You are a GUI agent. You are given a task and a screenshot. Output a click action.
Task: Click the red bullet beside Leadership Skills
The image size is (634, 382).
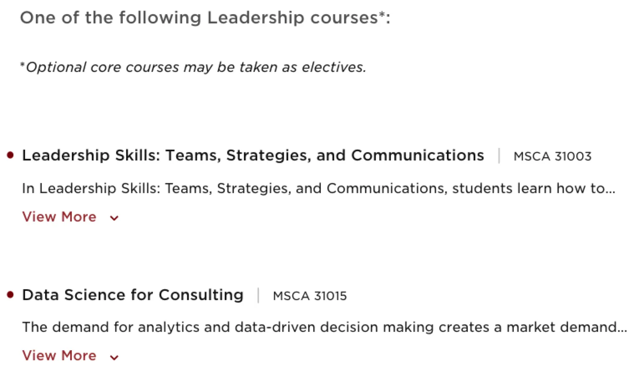pos(10,155)
